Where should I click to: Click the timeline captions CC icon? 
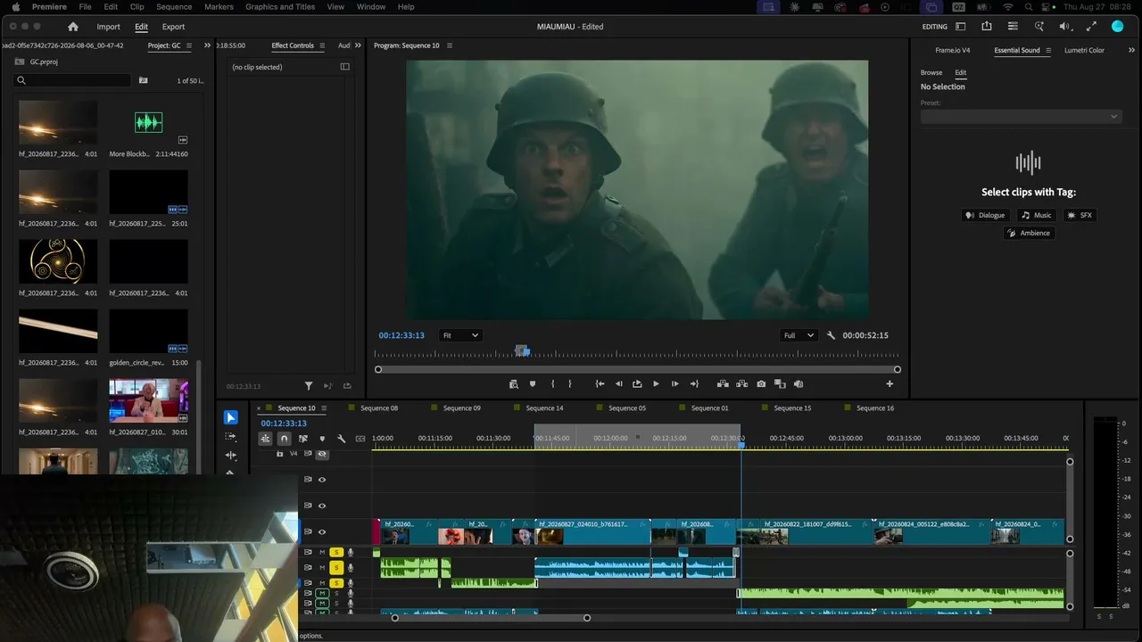360,439
